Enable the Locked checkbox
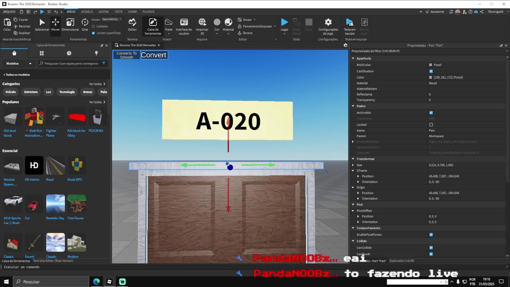Viewport: 510px width, 287px height. (431, 125)
